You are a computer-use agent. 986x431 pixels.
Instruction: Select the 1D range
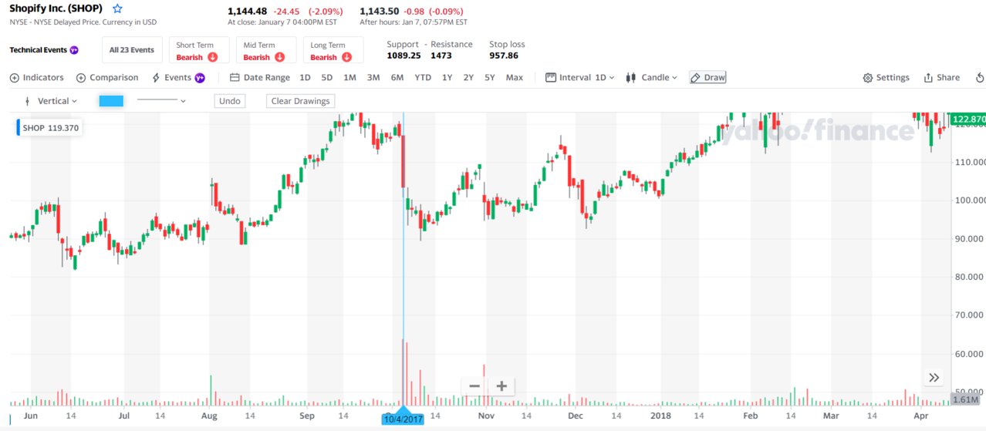305,78
